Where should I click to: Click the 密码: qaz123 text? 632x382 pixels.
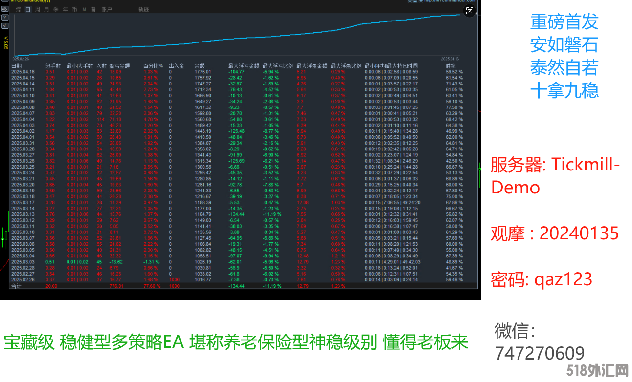[542, 279]
